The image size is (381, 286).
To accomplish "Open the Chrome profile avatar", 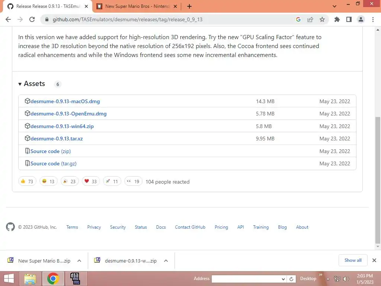I will pyautogui.click(x=361, y=19).
